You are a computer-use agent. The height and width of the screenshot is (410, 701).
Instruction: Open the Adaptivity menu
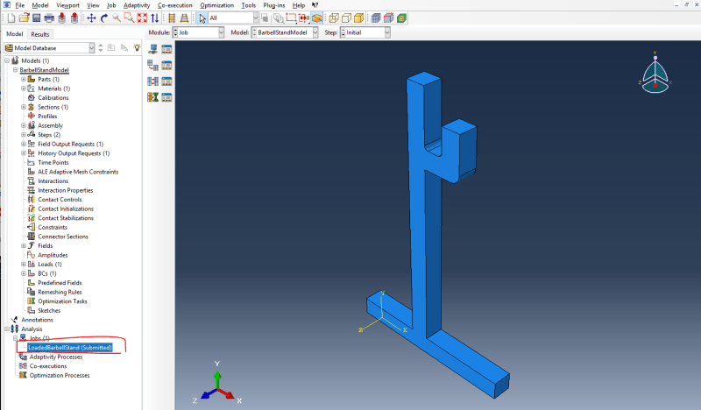[137, 5]
